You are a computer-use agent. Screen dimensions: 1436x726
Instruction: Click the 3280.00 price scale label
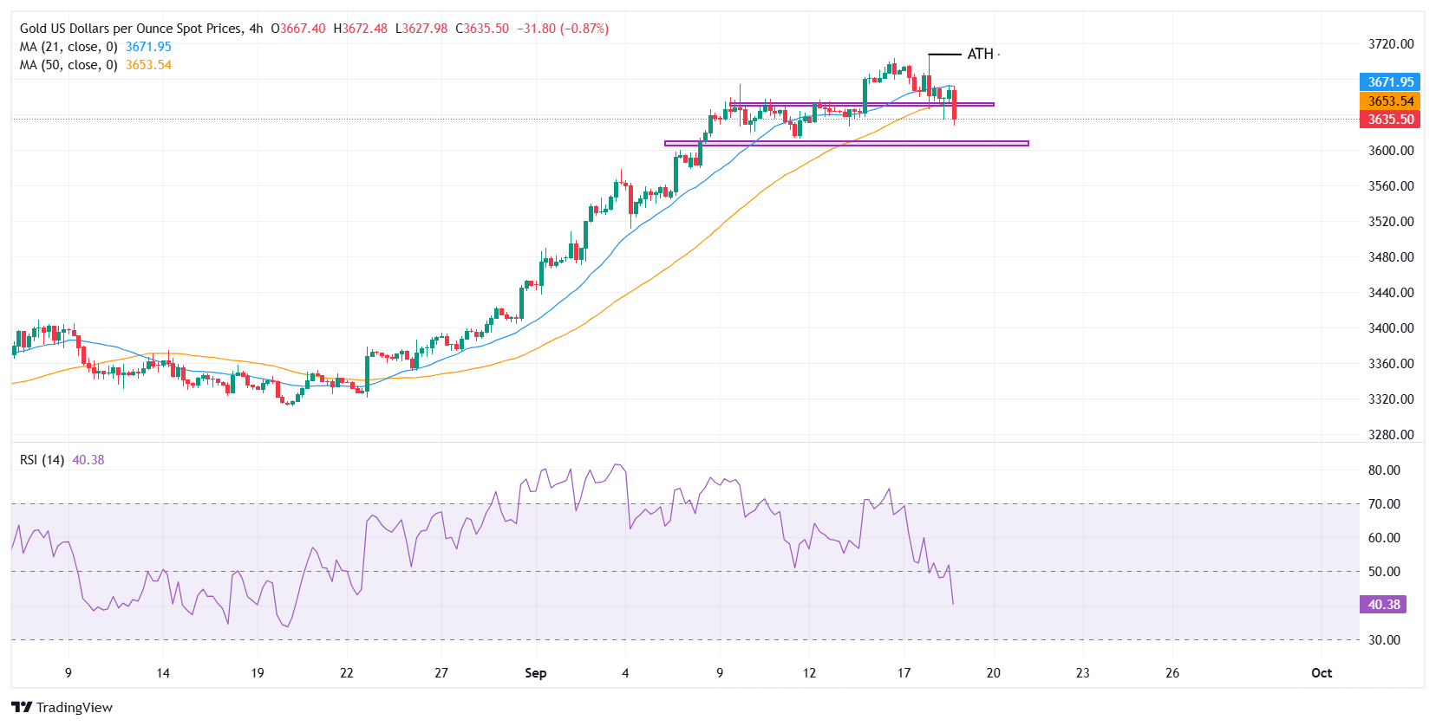1391,435
